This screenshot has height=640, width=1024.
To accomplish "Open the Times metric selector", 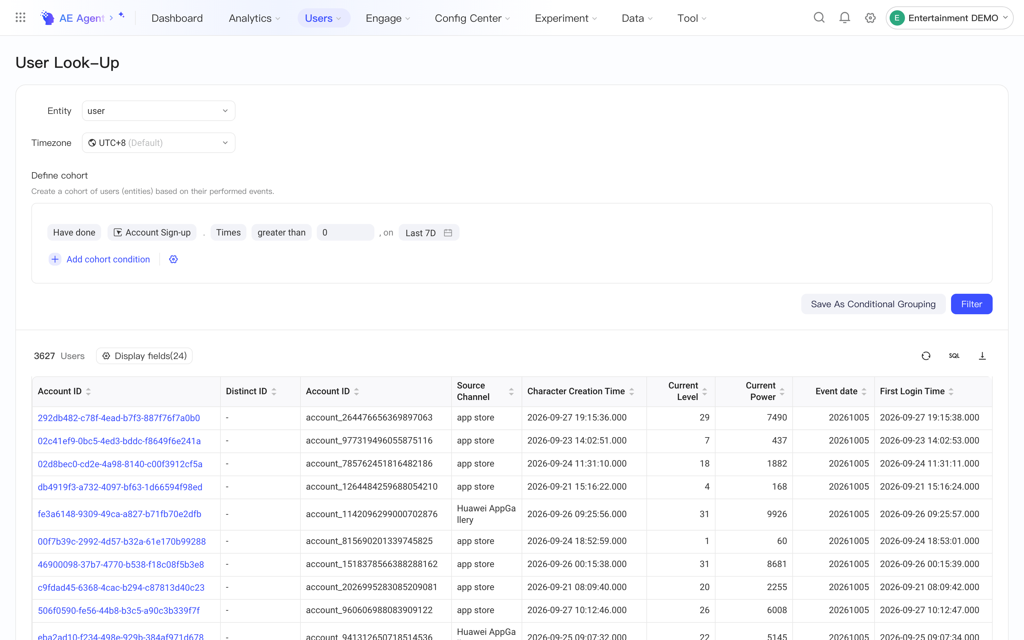I will [x=228, y=232].
